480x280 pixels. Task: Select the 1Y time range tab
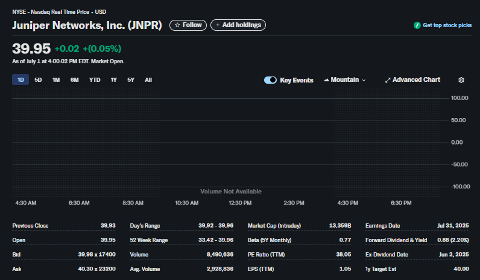tap(113, 79)
